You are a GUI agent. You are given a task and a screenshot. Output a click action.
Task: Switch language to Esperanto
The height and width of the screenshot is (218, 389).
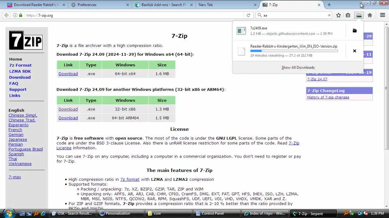19,125
